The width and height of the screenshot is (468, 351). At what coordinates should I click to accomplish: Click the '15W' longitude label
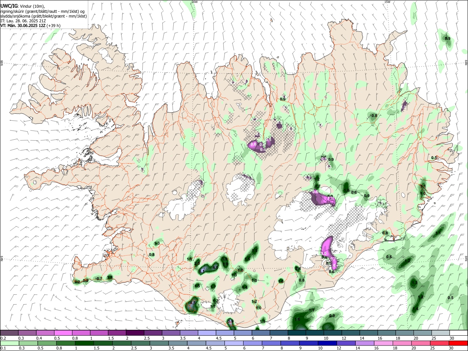coord(387,2)
